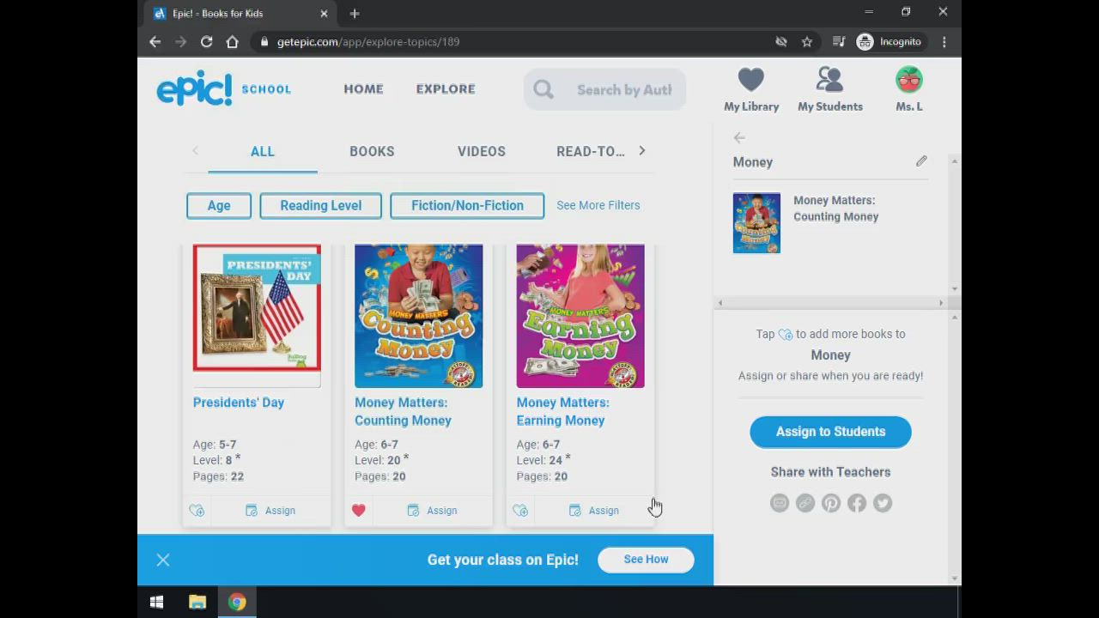Open the browser home page icon
Image resolution: width=1099 pixels, height=618 pixels.
pos(232,41)
